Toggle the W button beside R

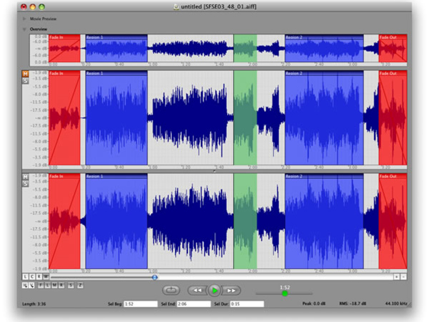[46, 277]
